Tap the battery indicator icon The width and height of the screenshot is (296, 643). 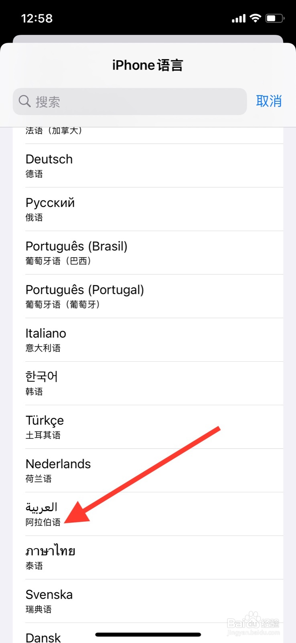[x=275, y=18]
